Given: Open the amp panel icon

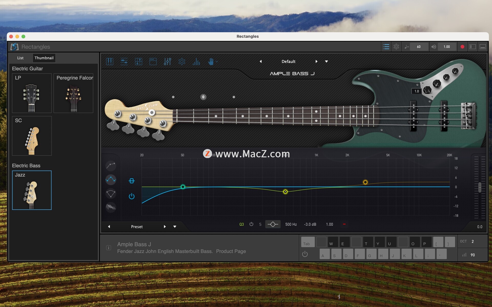Looking at the screenshot, I should [x=153, y=61].
